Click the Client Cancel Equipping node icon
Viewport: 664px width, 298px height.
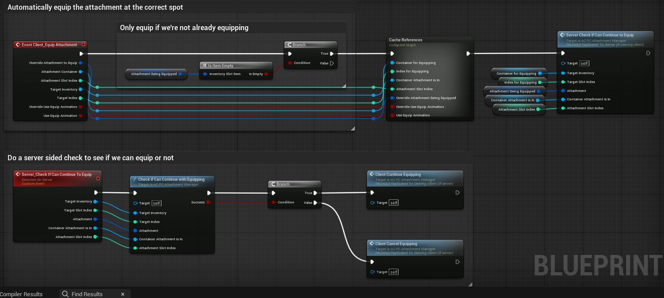click(x=372, y=244)
